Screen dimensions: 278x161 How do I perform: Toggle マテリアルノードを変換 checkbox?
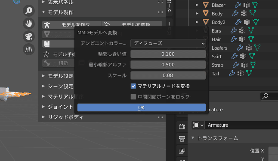(x=133, y=86)
